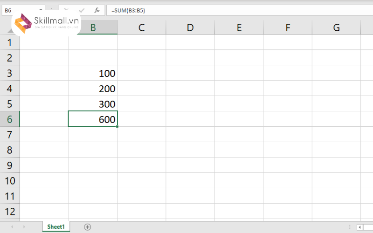Select column E header
Screen dimensions: 373x233
(x=239, y=27)
